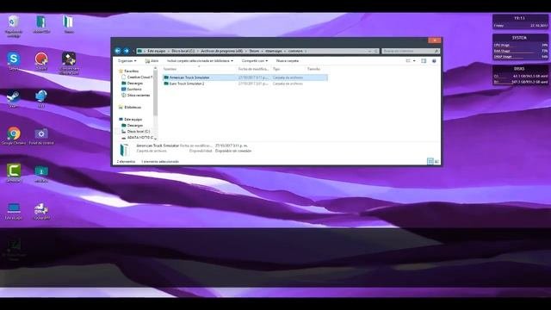Open Descargas under Este equipo
551x310 pixels.
(x=132, y=126)
